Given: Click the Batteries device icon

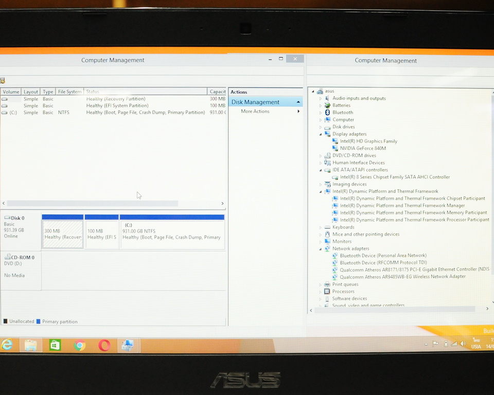Looking at the screenshot, I should [327, 105].
